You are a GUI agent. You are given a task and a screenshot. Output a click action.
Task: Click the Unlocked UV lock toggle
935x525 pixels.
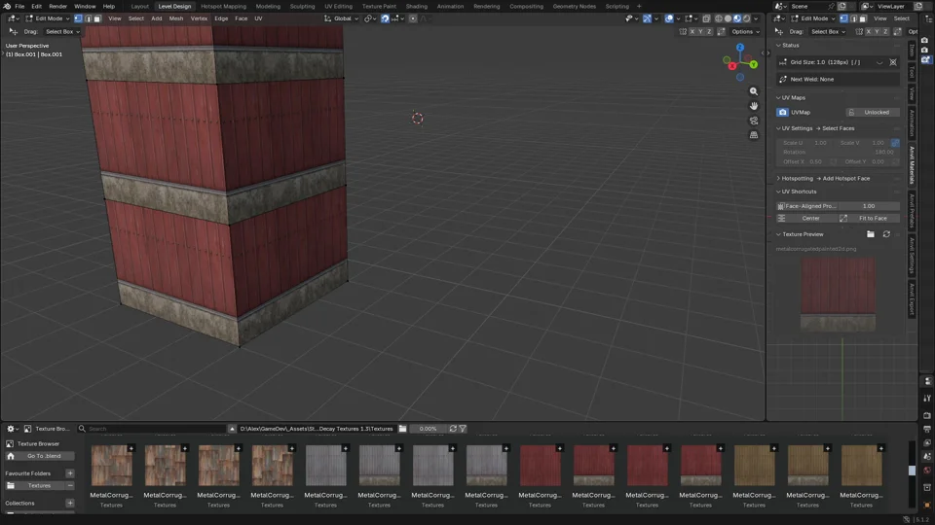pyautogui.click(x=872, y=113)
